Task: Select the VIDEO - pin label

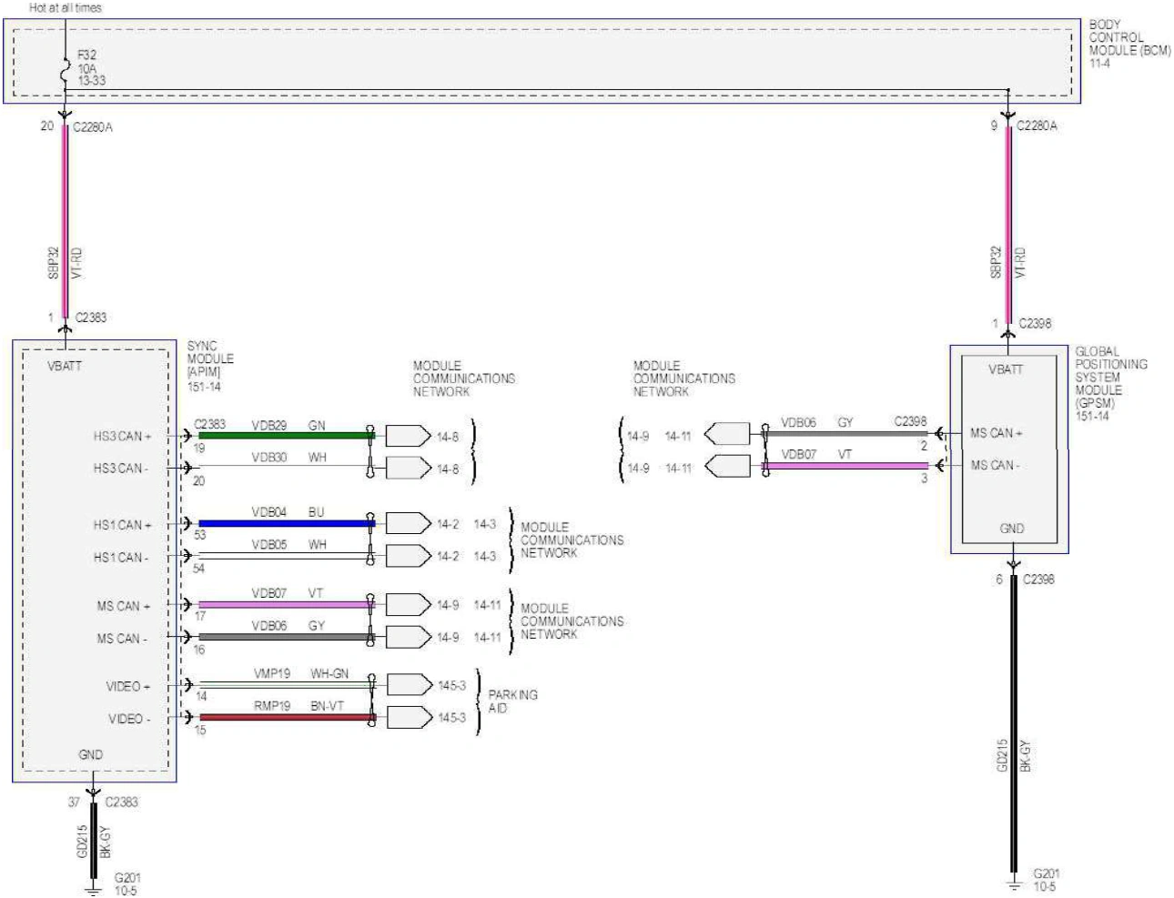Action: tap(127, 719)
